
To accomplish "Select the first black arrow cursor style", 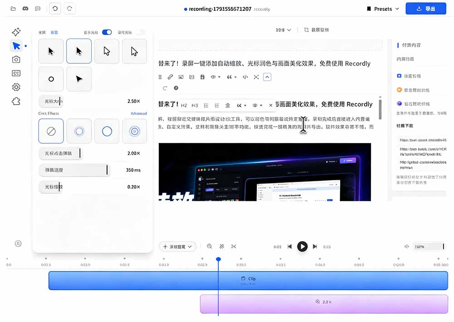I will (51, 51).
